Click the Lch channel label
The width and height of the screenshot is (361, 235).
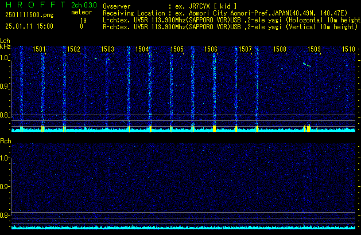click(x=5, y=41)
